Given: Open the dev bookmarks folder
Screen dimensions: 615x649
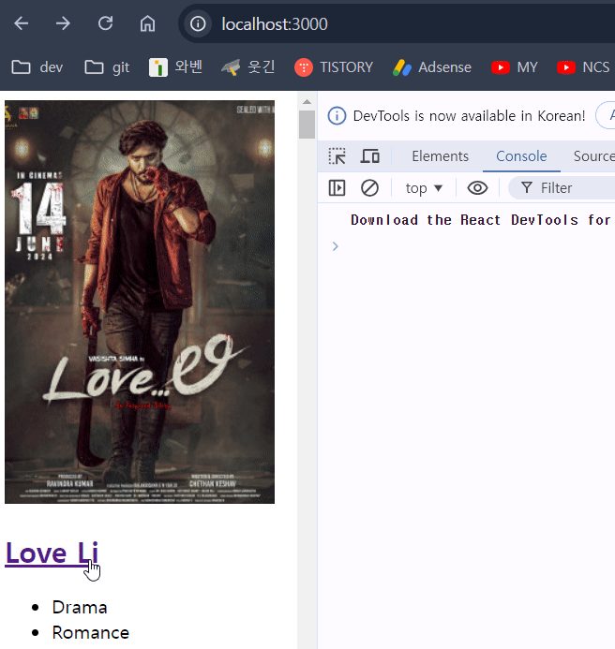Looking at the screenshot, I should point(37,67).
